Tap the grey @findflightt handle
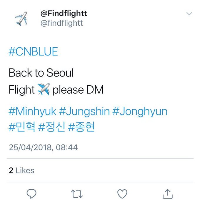Screen dimensions: 200x200 pyautogui.click(x=61, y=23)
